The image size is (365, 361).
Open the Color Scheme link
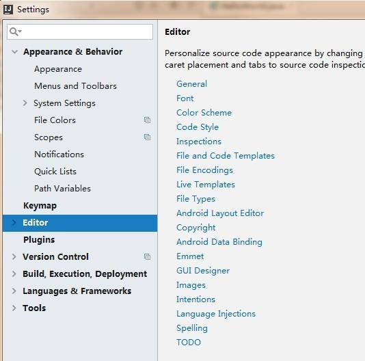204,113
